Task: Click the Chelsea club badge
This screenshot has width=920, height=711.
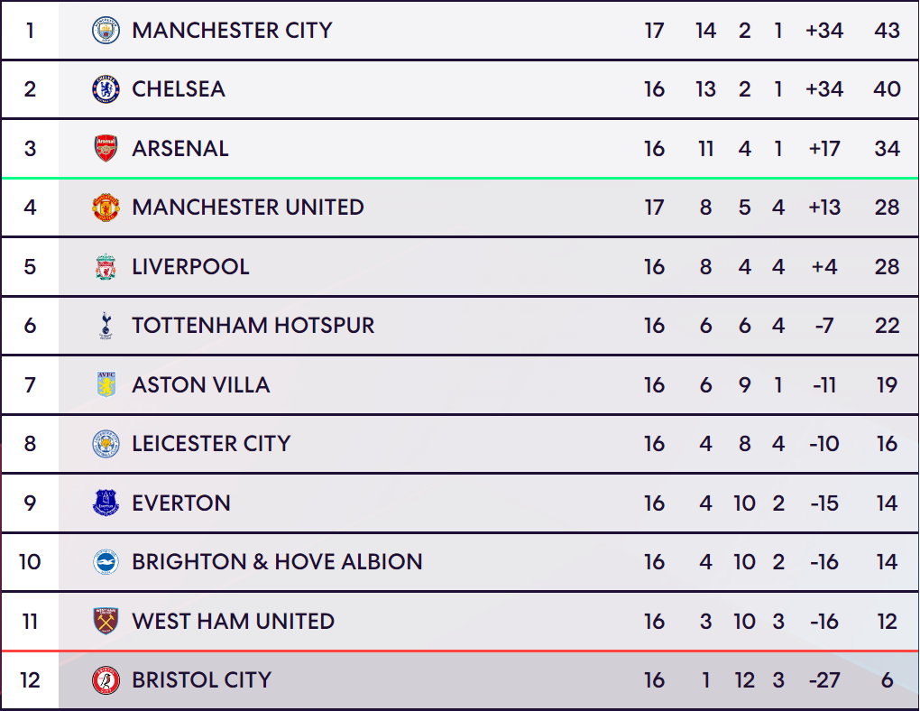Action: [x=106, y=89]
